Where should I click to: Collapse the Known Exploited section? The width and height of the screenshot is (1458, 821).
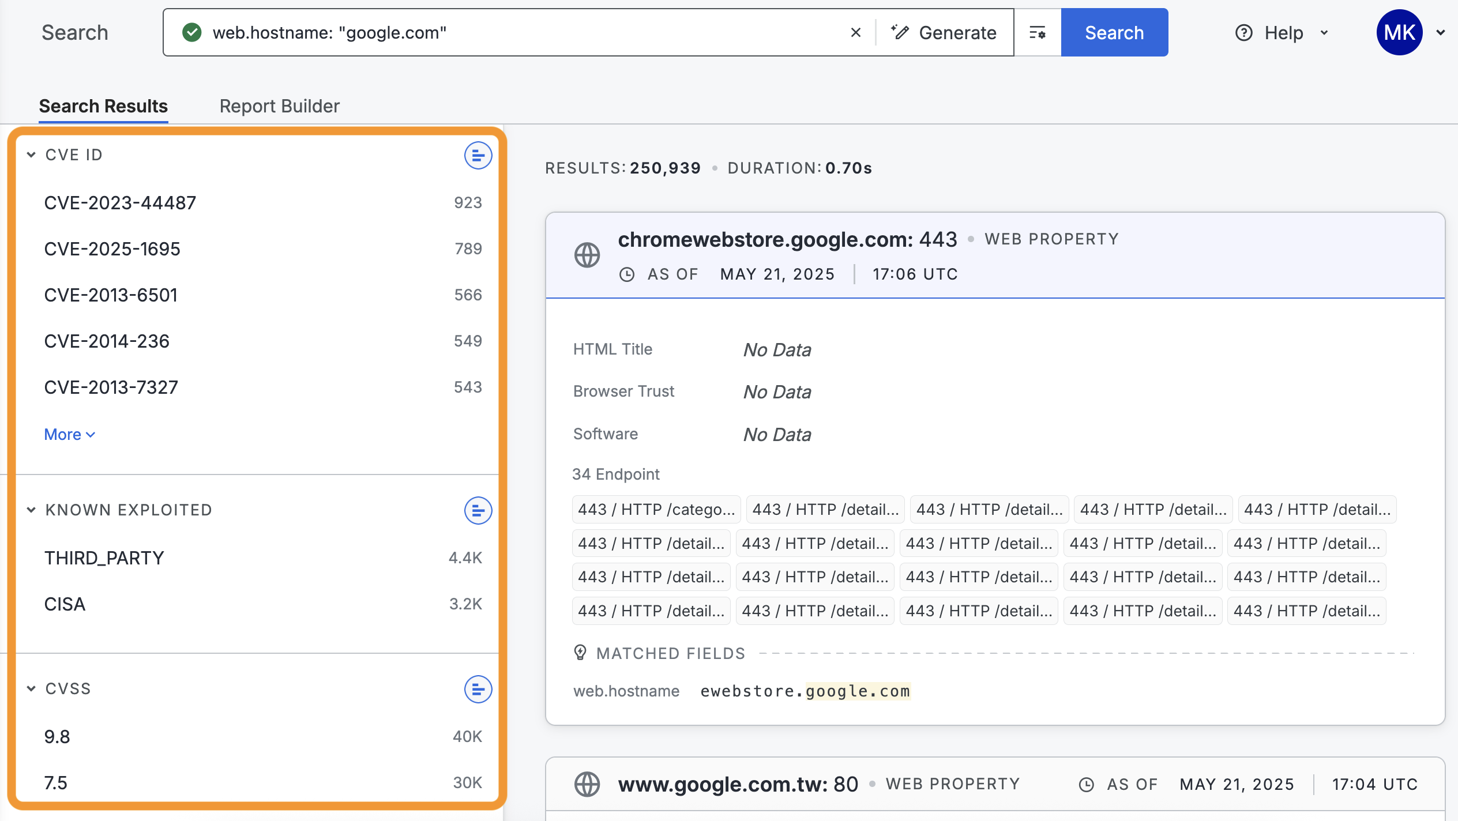[31, 510]
